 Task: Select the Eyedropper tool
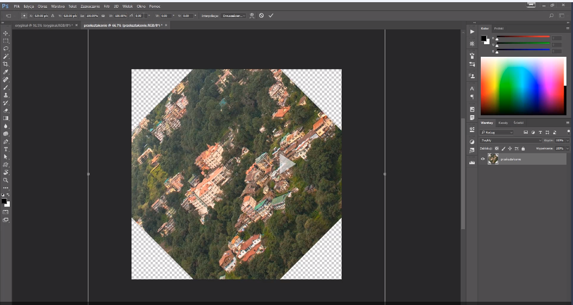6,71
